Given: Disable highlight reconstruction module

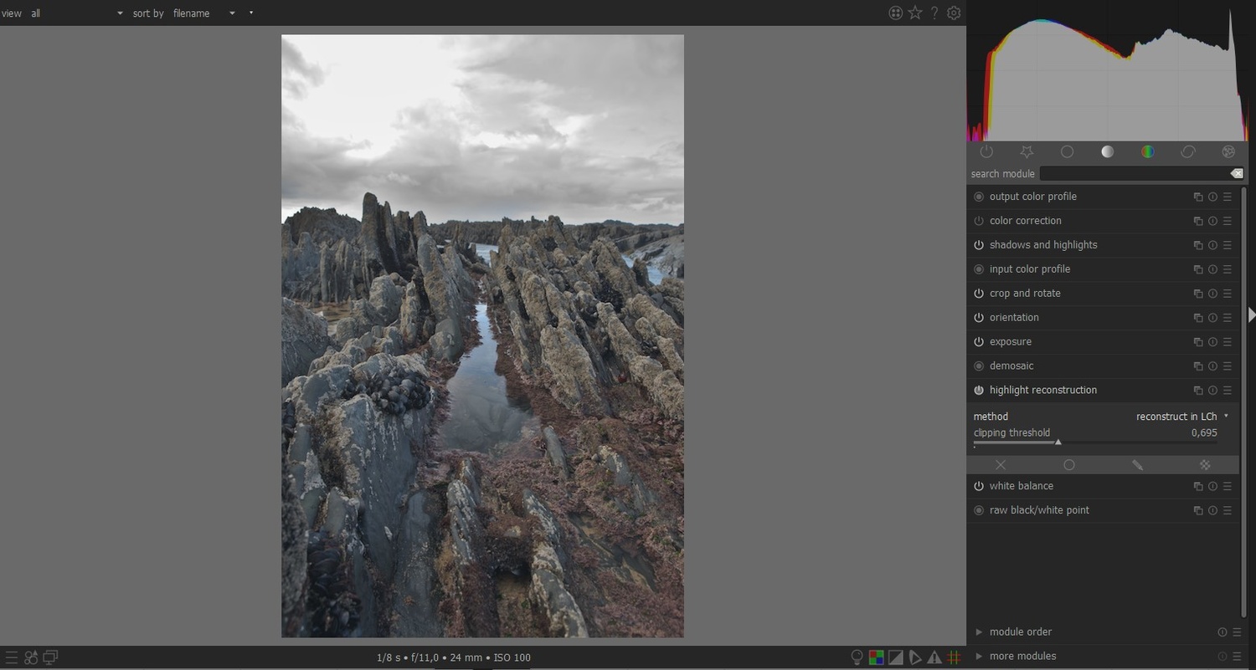Looking at the screenshot, I should (x=979, y=391).
